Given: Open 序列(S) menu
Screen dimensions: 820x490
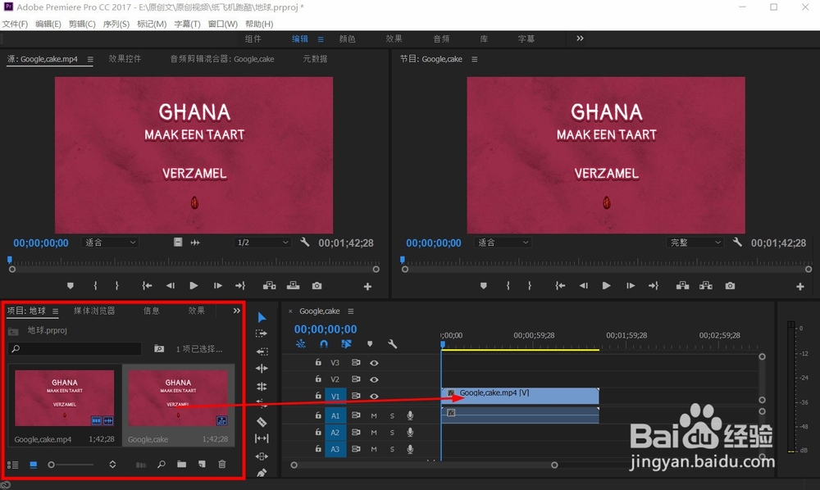Looking at the screenshot, I should click(x=116, y=24).
